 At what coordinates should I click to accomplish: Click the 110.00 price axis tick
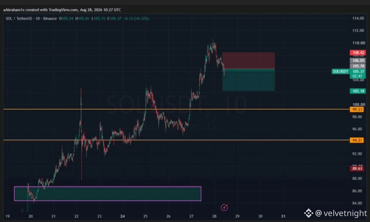(x=358, y=43)
